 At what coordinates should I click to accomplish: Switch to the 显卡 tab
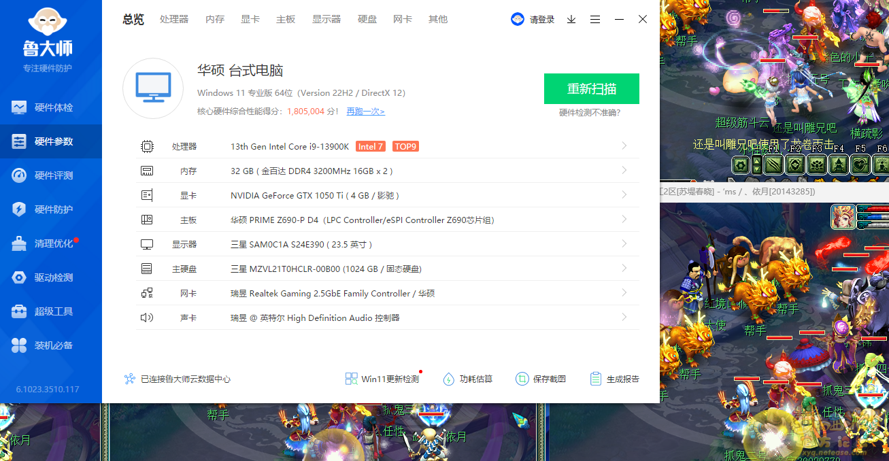pos(250,19)
